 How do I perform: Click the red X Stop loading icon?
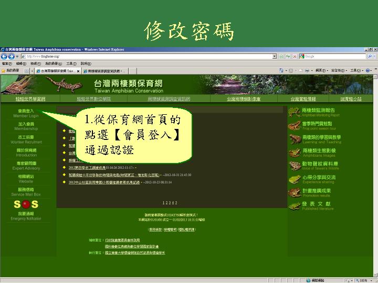pyautogui.click(x=295, y=57)
